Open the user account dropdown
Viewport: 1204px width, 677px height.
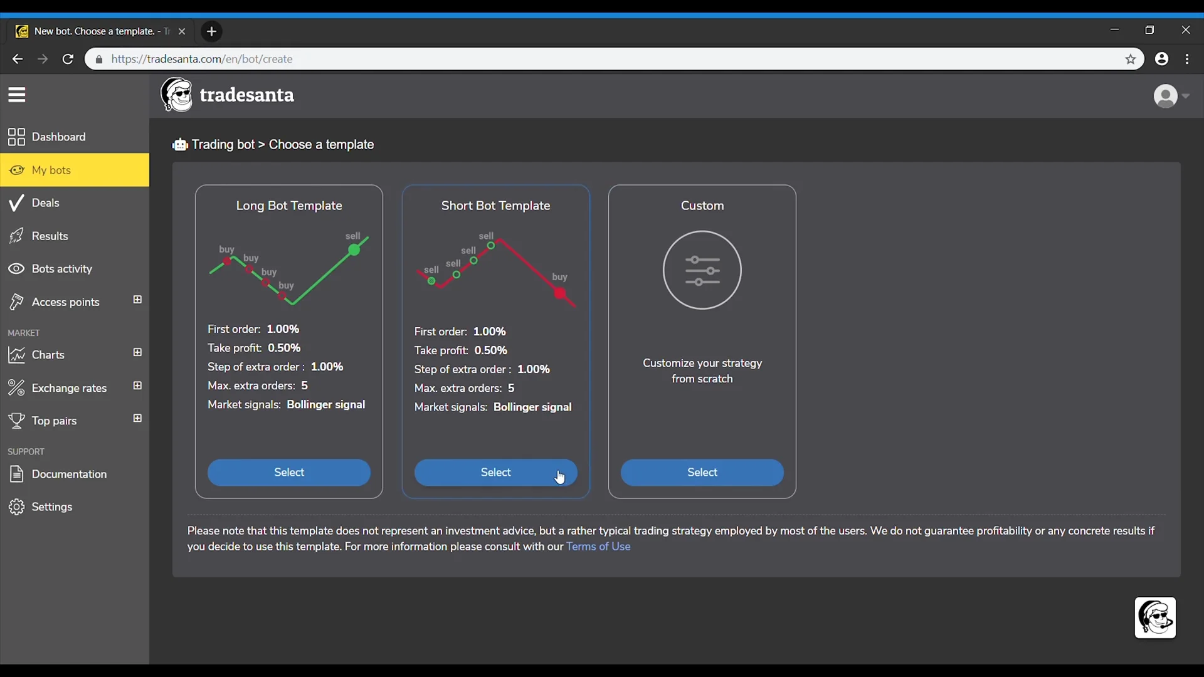click(1171, 96)
